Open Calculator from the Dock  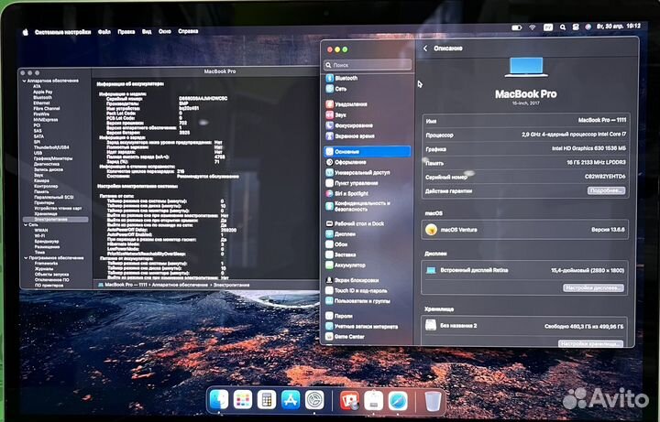(x=267, y=400)
